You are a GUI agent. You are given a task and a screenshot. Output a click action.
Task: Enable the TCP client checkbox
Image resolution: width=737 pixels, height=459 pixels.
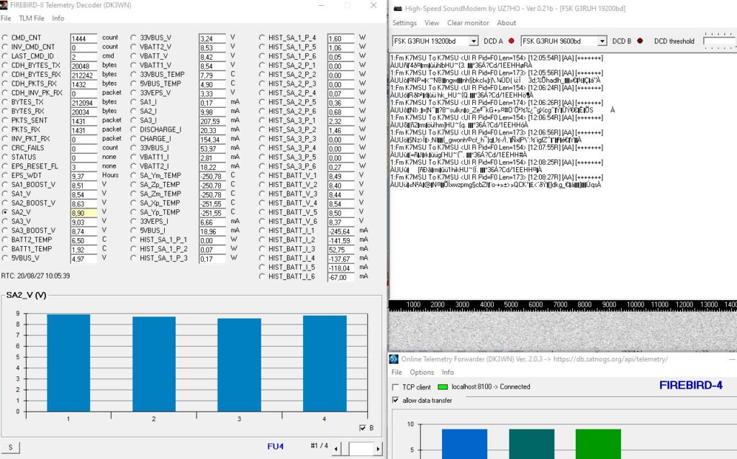point(395,387)
